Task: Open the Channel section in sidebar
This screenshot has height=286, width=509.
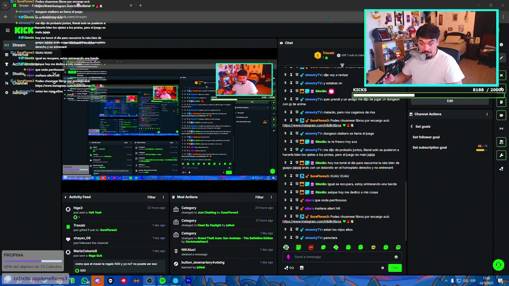Action: [20, 83]
